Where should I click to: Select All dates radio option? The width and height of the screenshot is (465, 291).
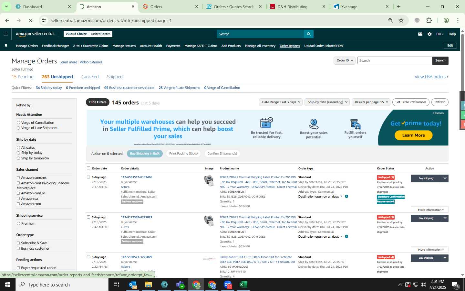pos(18,148)
